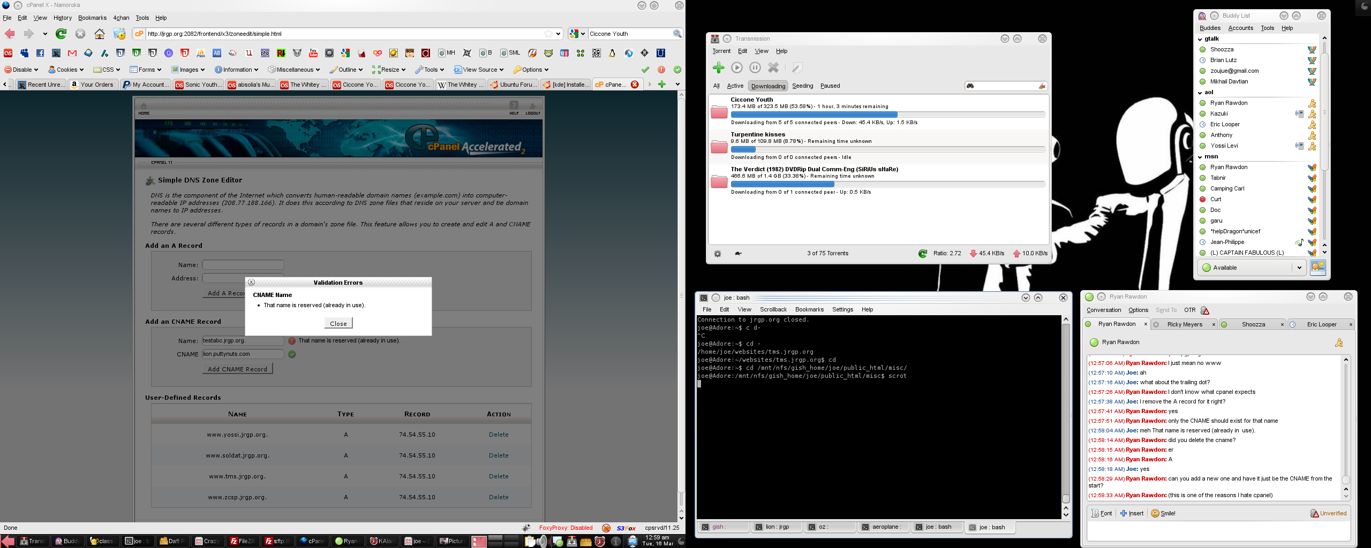Screen dimensions: 1371x548
Task: Clear the Transmission filter text
Action: tap(1042, 86)
